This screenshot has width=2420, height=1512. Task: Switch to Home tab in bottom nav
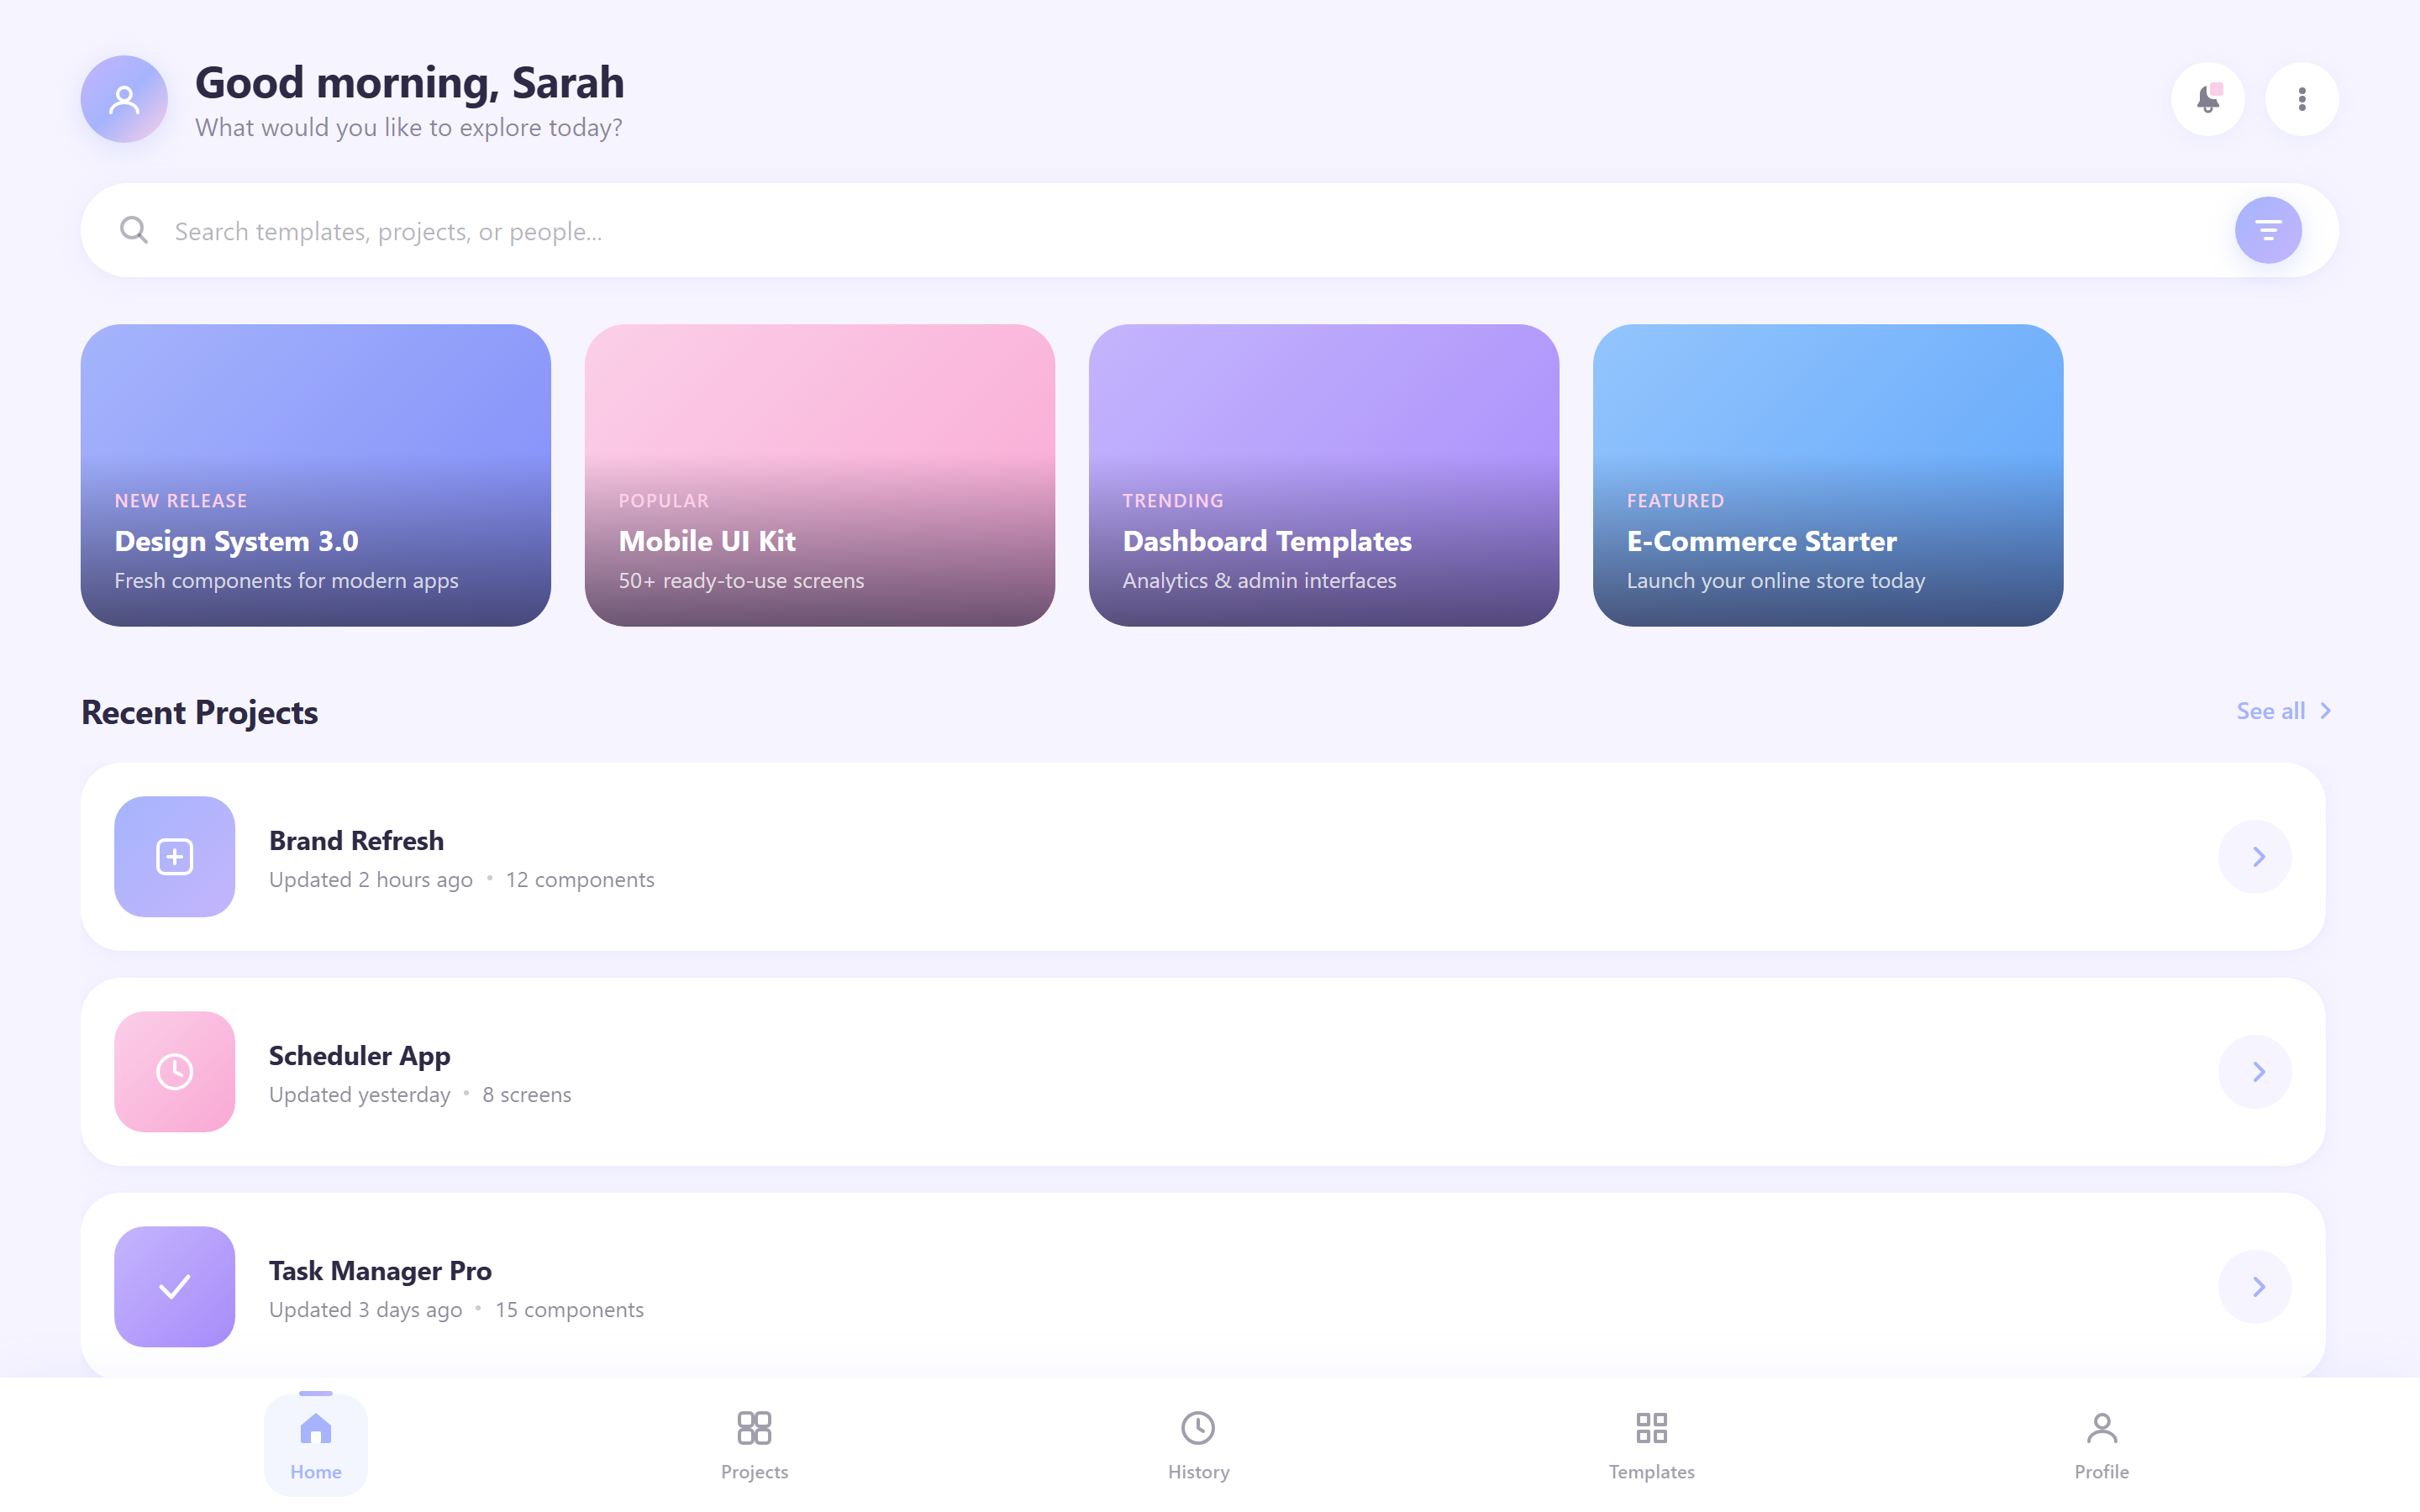pos(316,1445)
